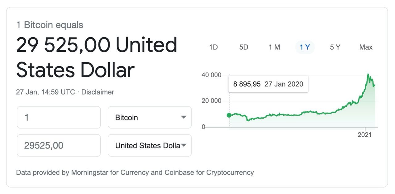Switch chart to 5D range
This screenshot has width=395, height=194.
click(x=243, y=47)
